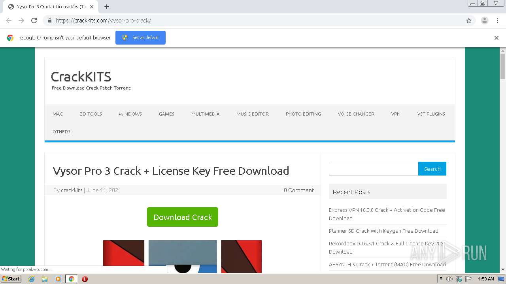
Task: Click the page vertical scrollbar thumb
Action: tap(503, 66)
